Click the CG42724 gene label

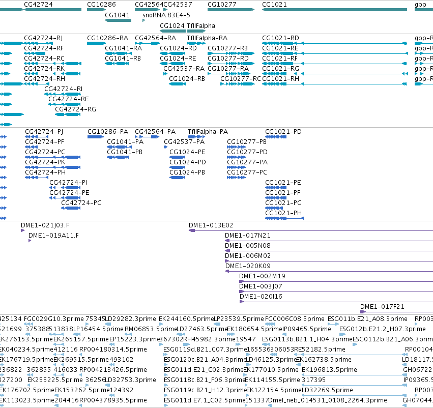[x=38, y=5]
